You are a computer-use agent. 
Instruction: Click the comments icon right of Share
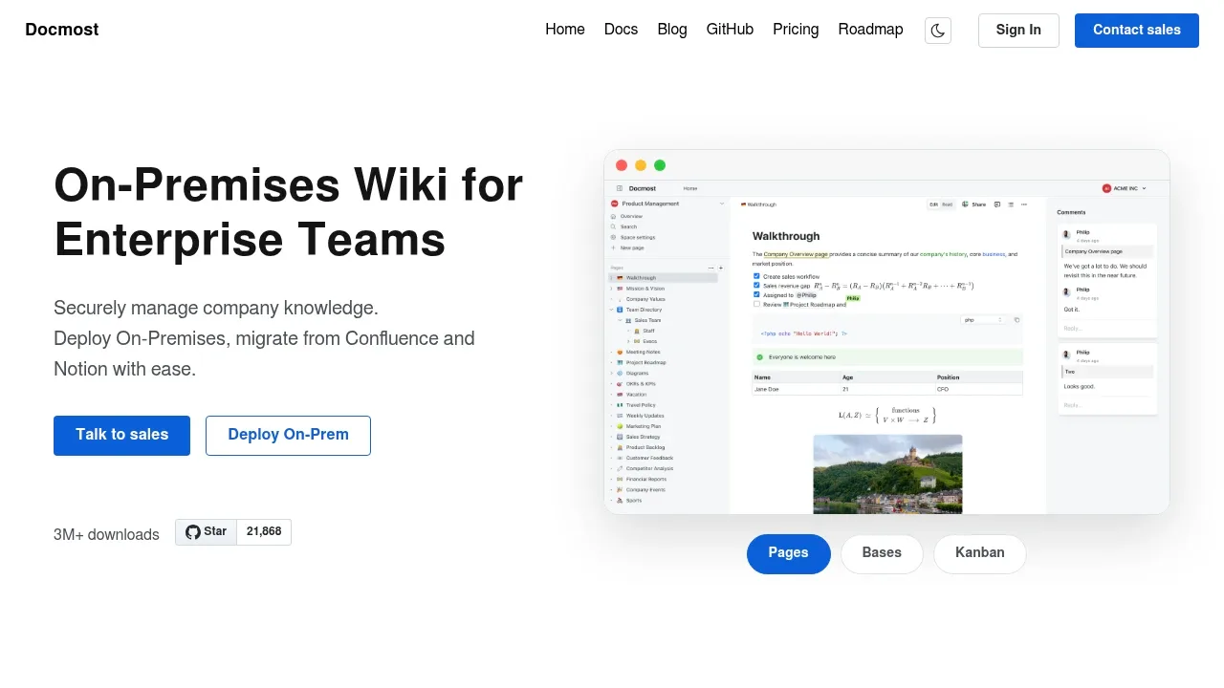(997, 204)
